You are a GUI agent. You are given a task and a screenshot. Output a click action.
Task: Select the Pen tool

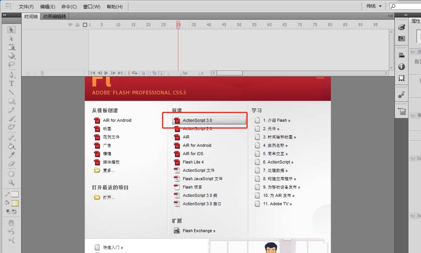click(11, 75)
